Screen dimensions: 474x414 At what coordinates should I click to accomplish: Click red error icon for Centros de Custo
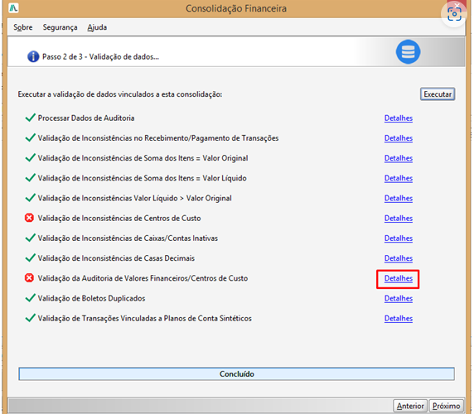[x=29, y=218]
